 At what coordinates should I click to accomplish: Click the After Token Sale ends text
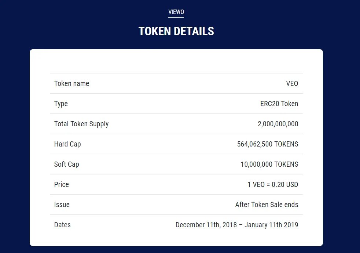tap(267, 205)
